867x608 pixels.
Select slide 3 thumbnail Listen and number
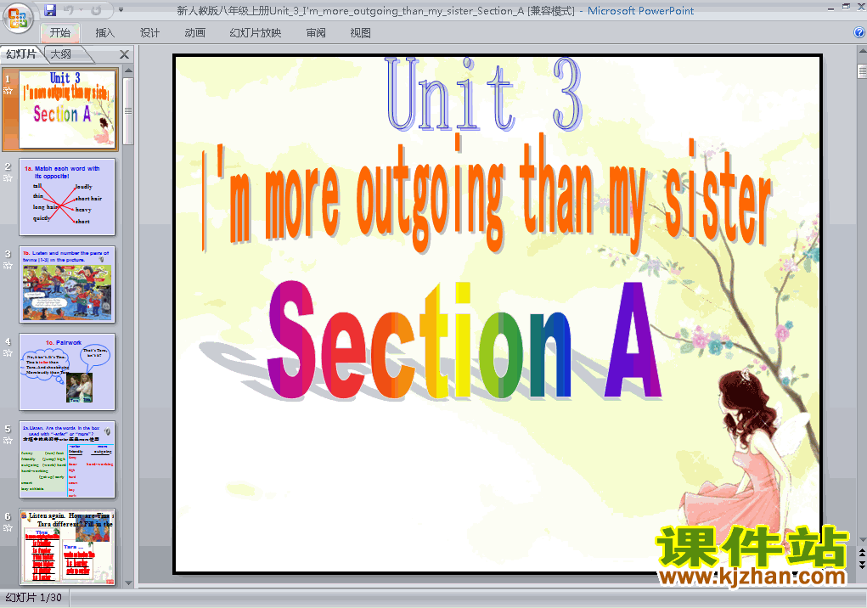67,284
